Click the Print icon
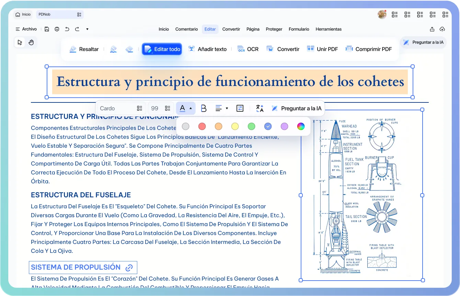 (57, 29)
